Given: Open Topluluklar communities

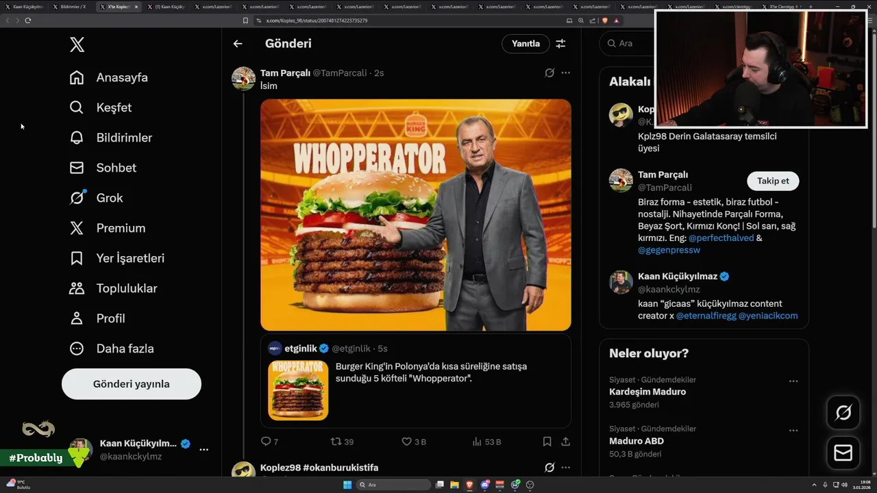Looking at the screenshot, I should (114, 288).
